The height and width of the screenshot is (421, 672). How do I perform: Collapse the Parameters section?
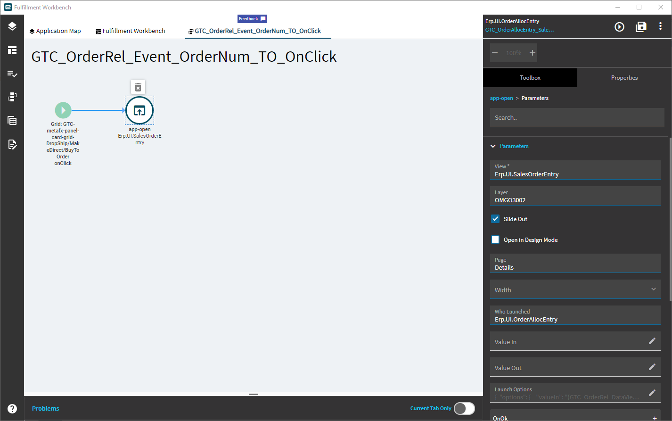[493, 146]
